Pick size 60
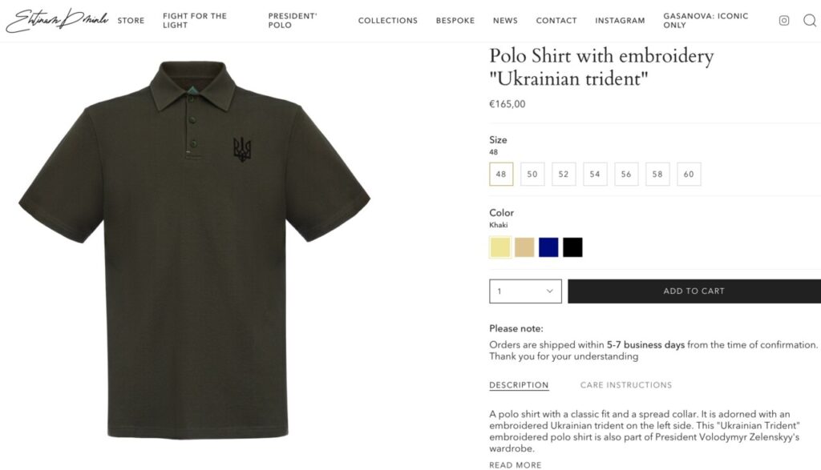Viewport: 821px width, 470px height. 689,174
